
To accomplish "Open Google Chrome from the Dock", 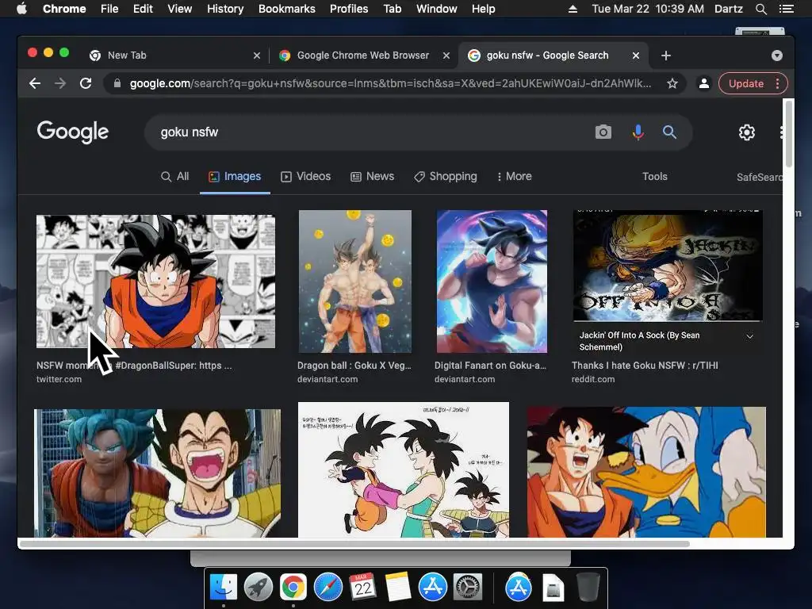I will (293, 587).
